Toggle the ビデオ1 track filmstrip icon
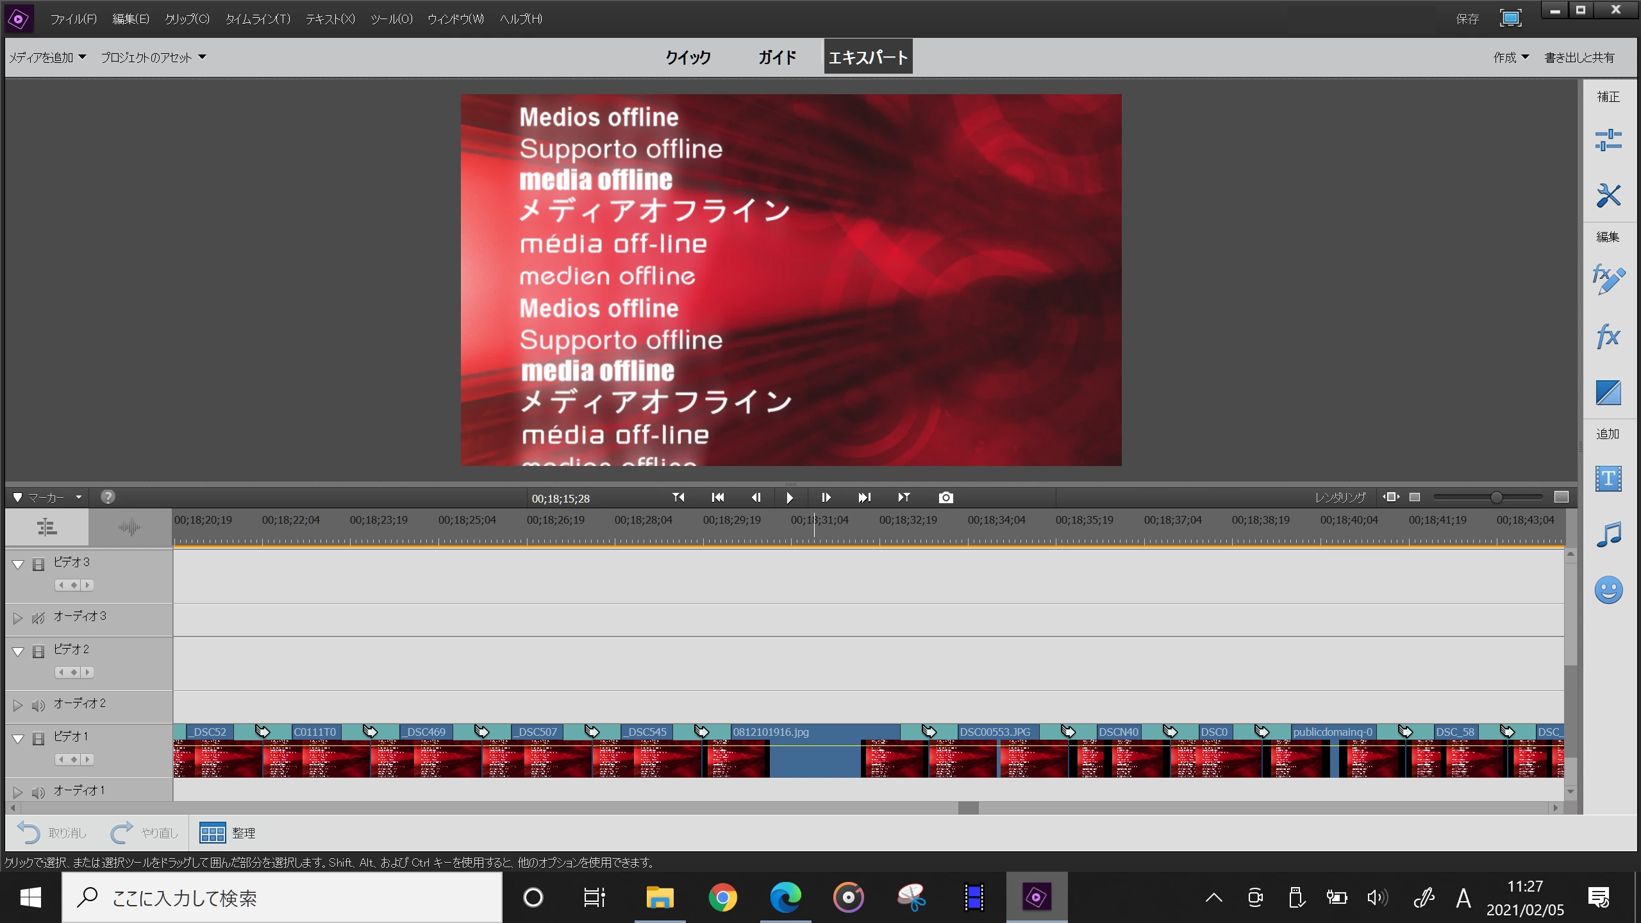This screenshot has height=923, width=1641. click(x=38, y=738)
